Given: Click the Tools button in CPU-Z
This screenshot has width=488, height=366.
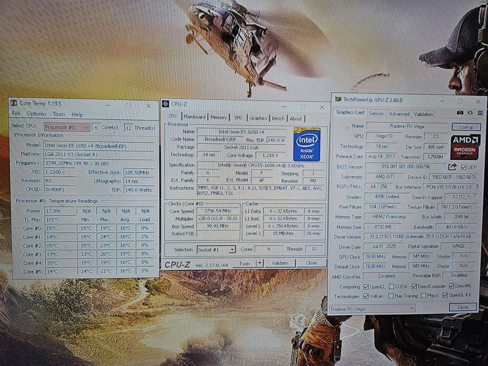Looking at the screenshot, I should tap(245, 264).
